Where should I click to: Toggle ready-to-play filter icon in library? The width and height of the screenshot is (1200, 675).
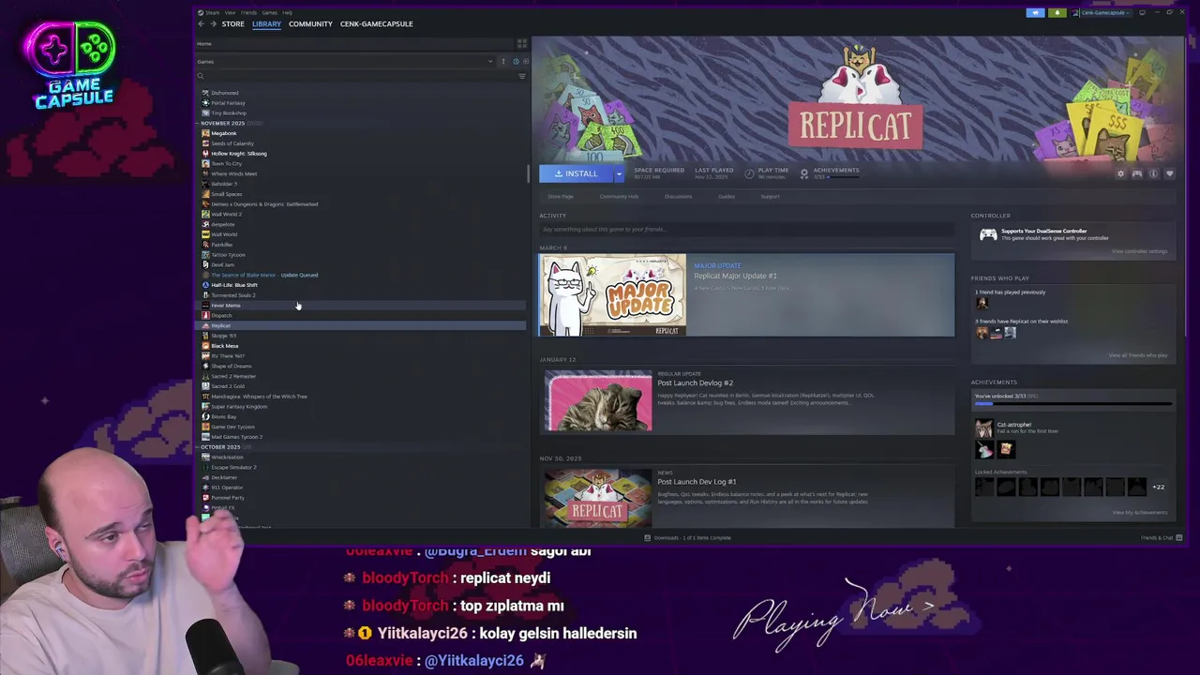click(525, 61)
